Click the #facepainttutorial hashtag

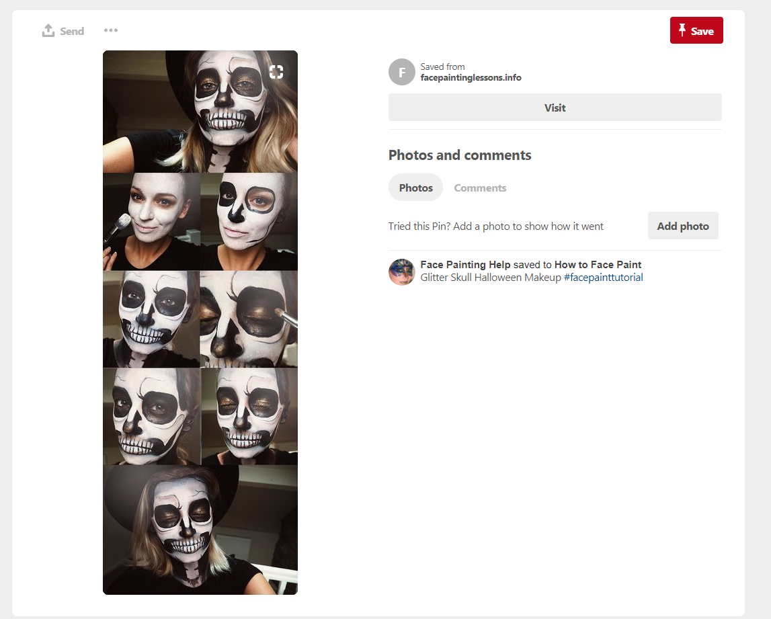604,278
